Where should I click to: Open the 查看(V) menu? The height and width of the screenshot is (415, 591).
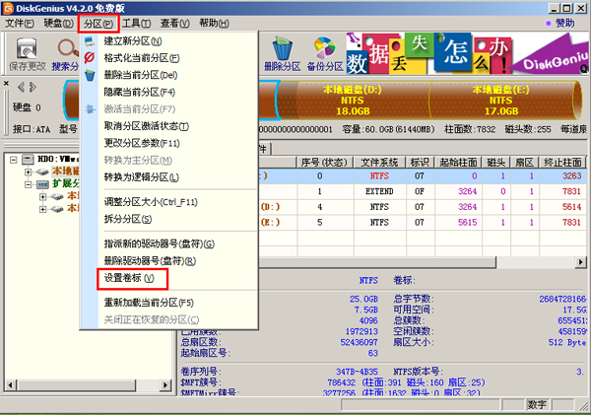point(176,23)
